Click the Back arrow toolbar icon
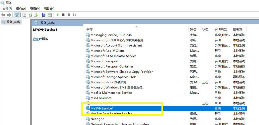 pos(3,15)
